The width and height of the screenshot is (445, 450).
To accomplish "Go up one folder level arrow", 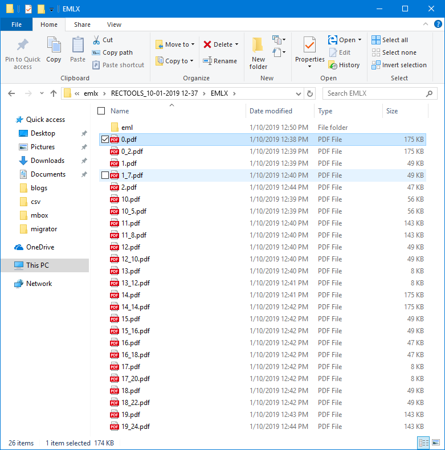I will point(54,93).
